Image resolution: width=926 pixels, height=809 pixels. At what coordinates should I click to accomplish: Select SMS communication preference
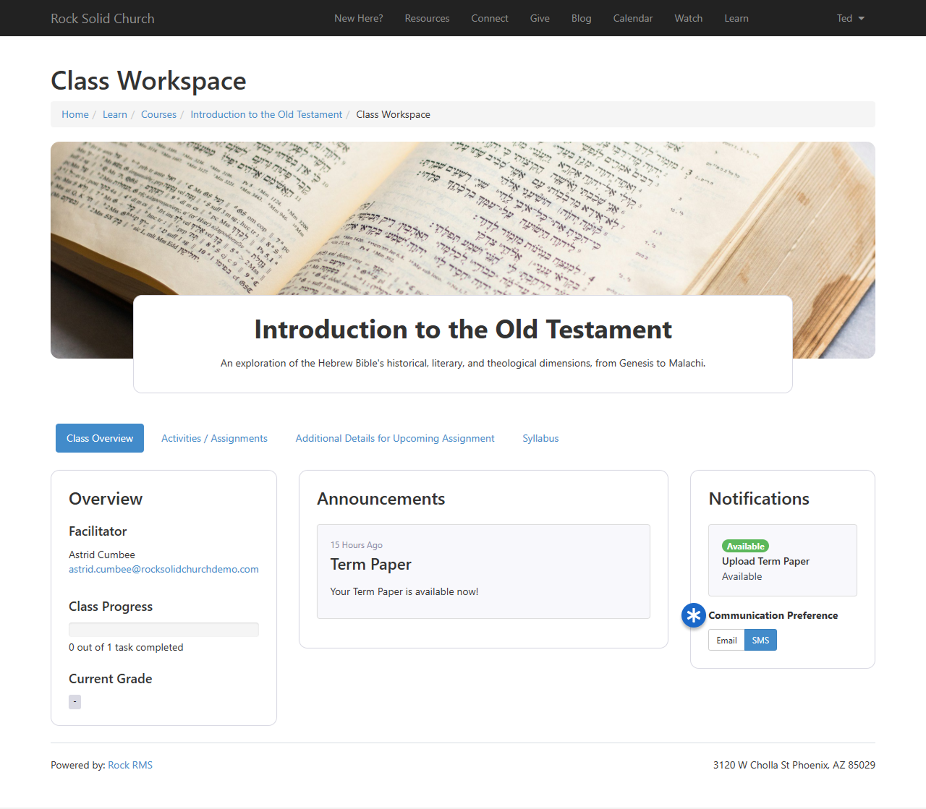pos(760,641)
